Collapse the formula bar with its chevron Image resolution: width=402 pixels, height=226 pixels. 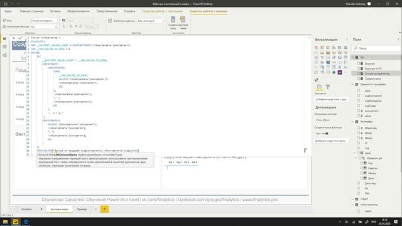click(308, 38)
